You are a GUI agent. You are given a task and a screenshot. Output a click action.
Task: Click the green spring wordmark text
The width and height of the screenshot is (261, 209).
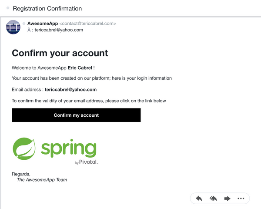pos(69,148)
